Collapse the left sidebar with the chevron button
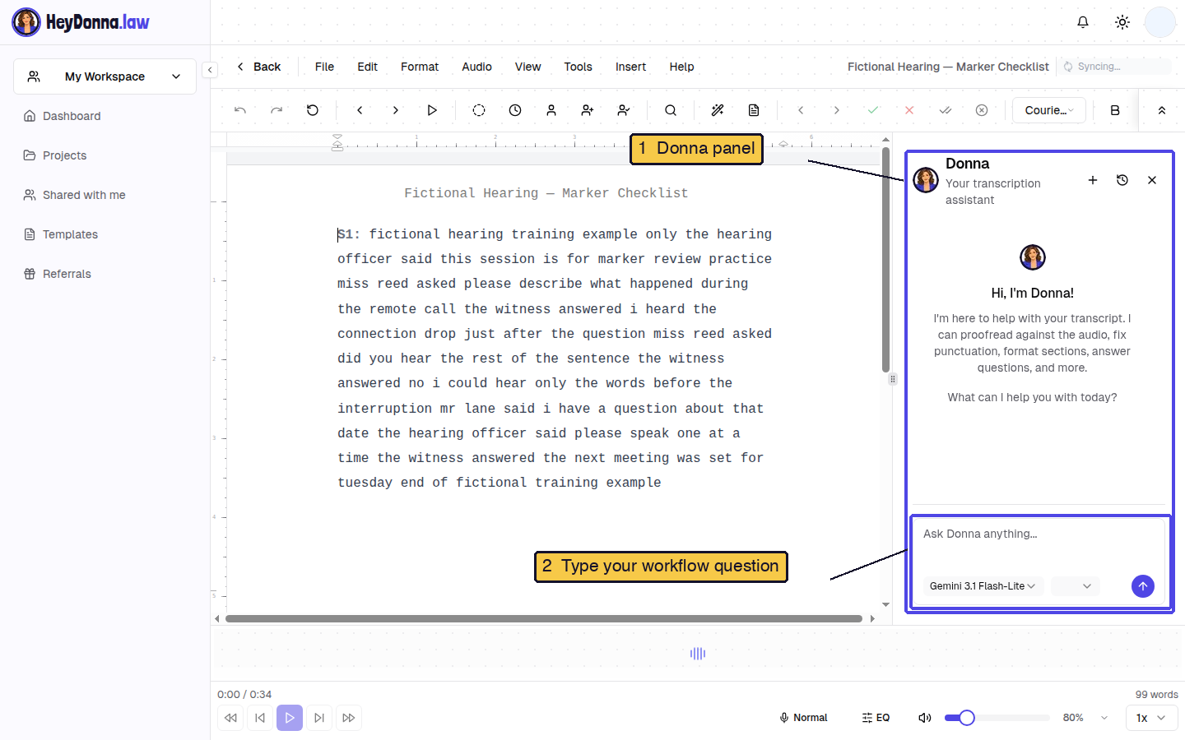The image size is (1185, 740). click(210, 70)
